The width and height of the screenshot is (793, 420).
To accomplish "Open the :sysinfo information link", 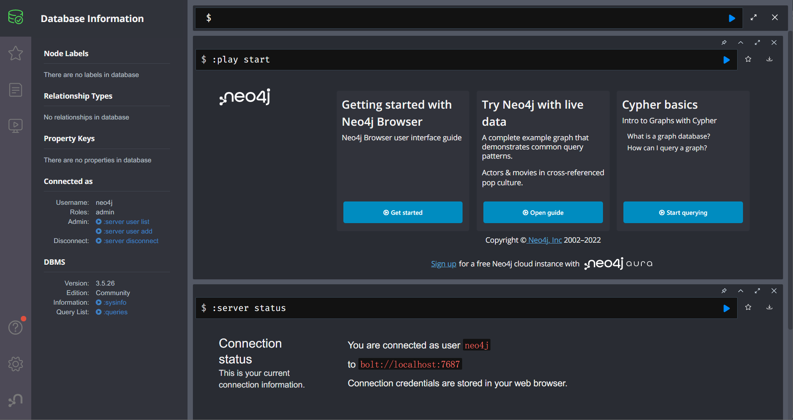I will click(x=111, y=303).
